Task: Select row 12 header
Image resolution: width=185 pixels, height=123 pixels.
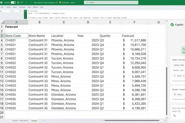Action: tap(2, 77)
